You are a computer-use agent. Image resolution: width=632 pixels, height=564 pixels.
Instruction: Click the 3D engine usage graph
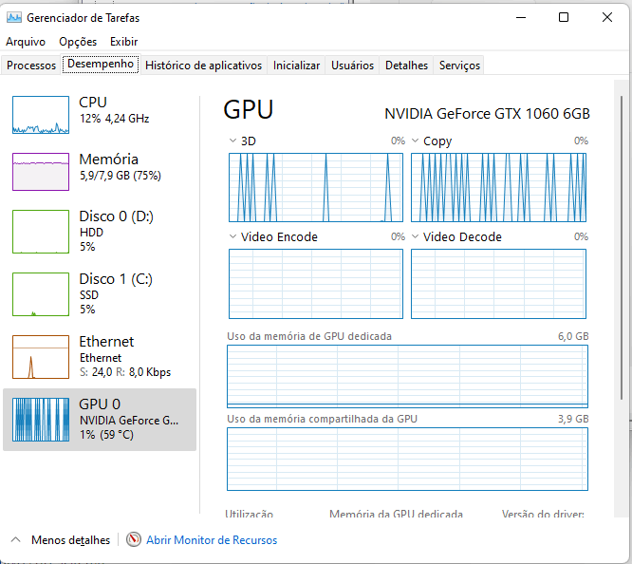(x=316, y=188)
